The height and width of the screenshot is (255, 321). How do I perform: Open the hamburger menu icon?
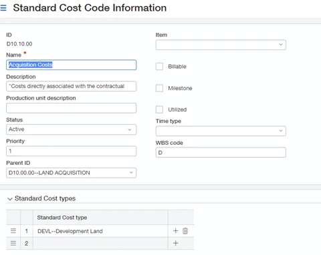tap(3, 8)
